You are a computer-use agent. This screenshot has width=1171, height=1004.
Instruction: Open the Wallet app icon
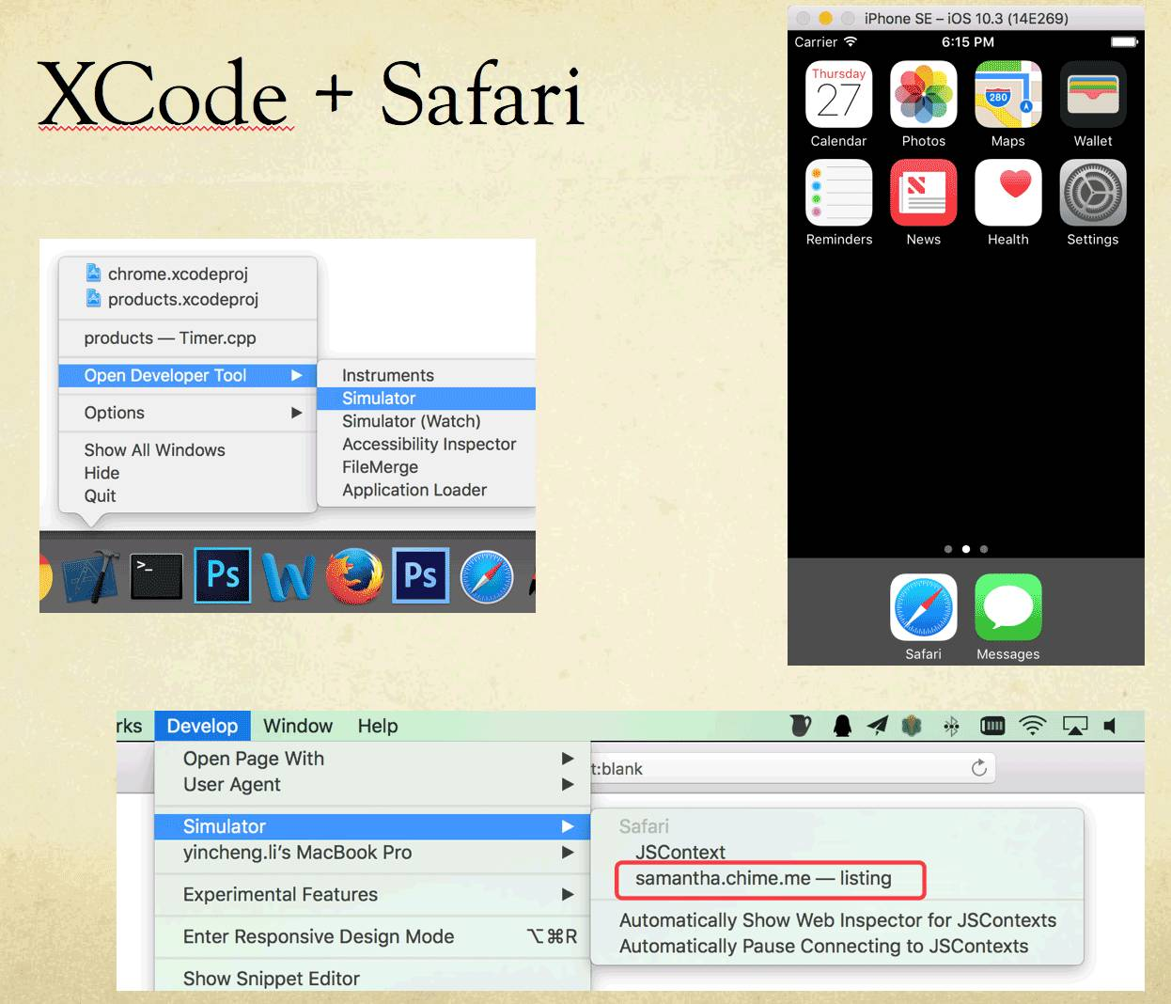pos(1093,94)
